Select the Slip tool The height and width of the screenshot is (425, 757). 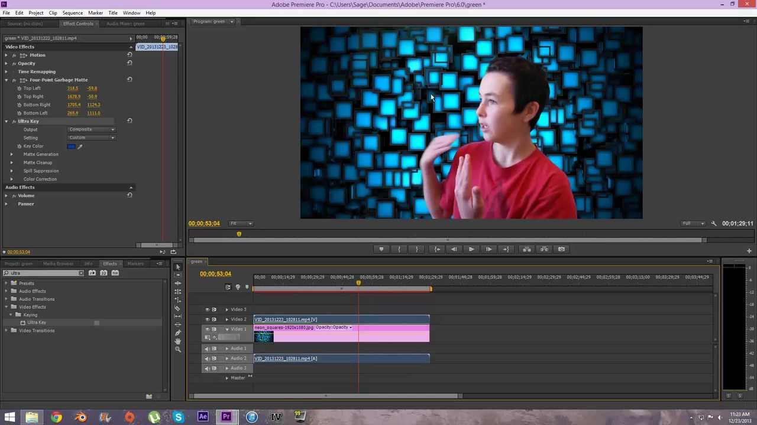point(177,316)
